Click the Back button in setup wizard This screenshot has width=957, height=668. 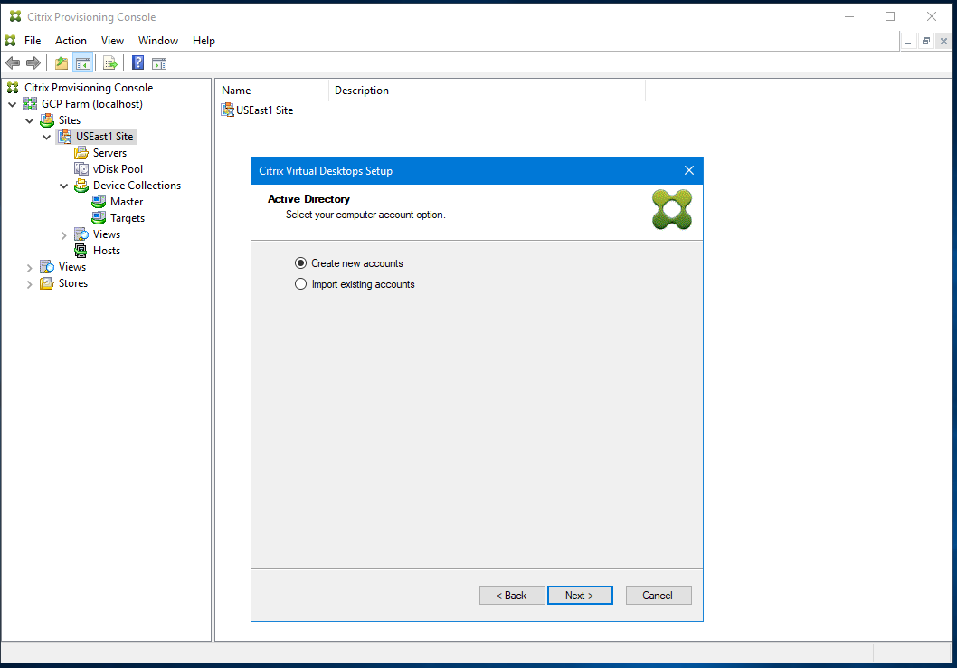click(x=512, y=596)
